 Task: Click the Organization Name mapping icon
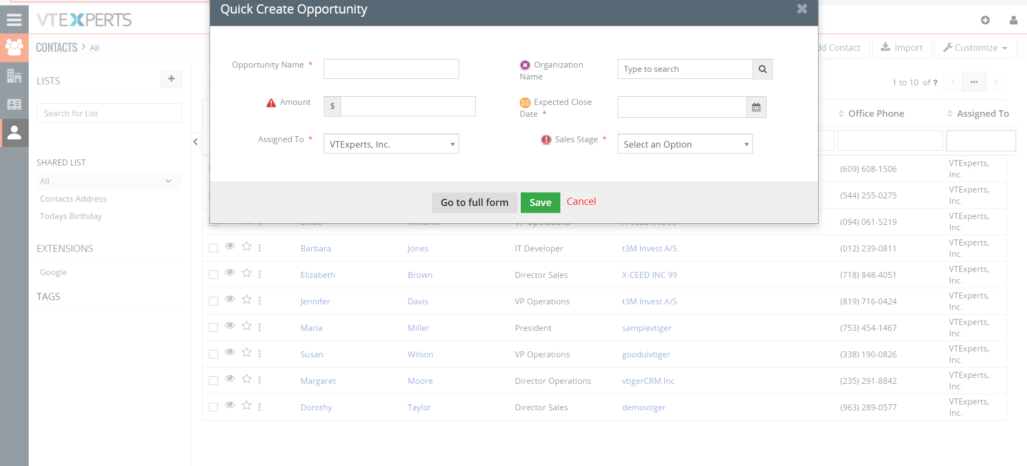pyautogui.click(x=525, y=65)
